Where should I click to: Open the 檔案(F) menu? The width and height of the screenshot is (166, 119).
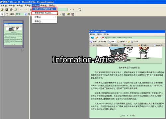[x=4, y=6]
